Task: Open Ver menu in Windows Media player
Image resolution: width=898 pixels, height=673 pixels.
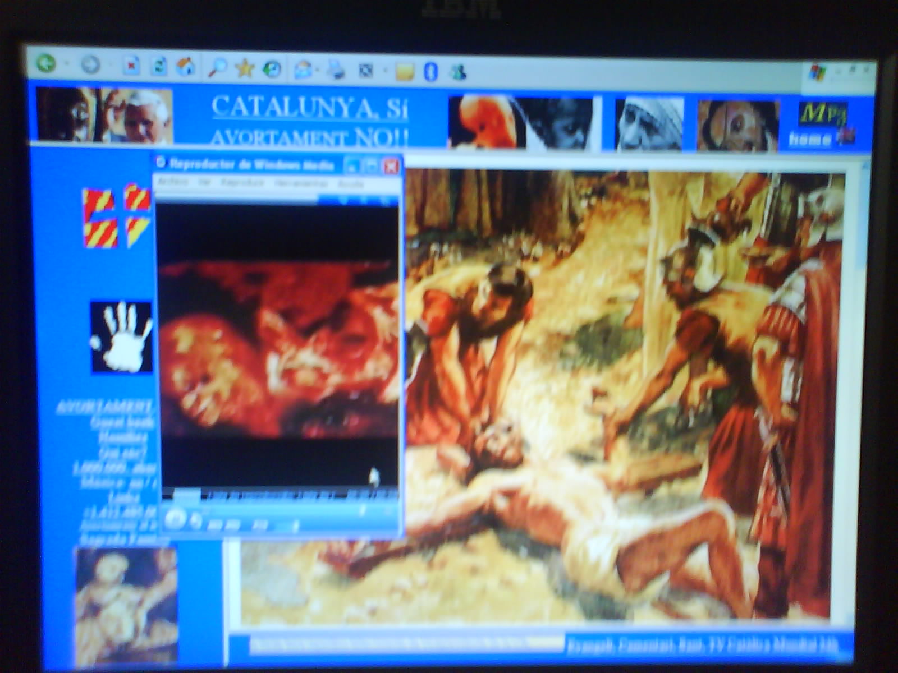Action: pyautogui.click(x=205, y=182)
